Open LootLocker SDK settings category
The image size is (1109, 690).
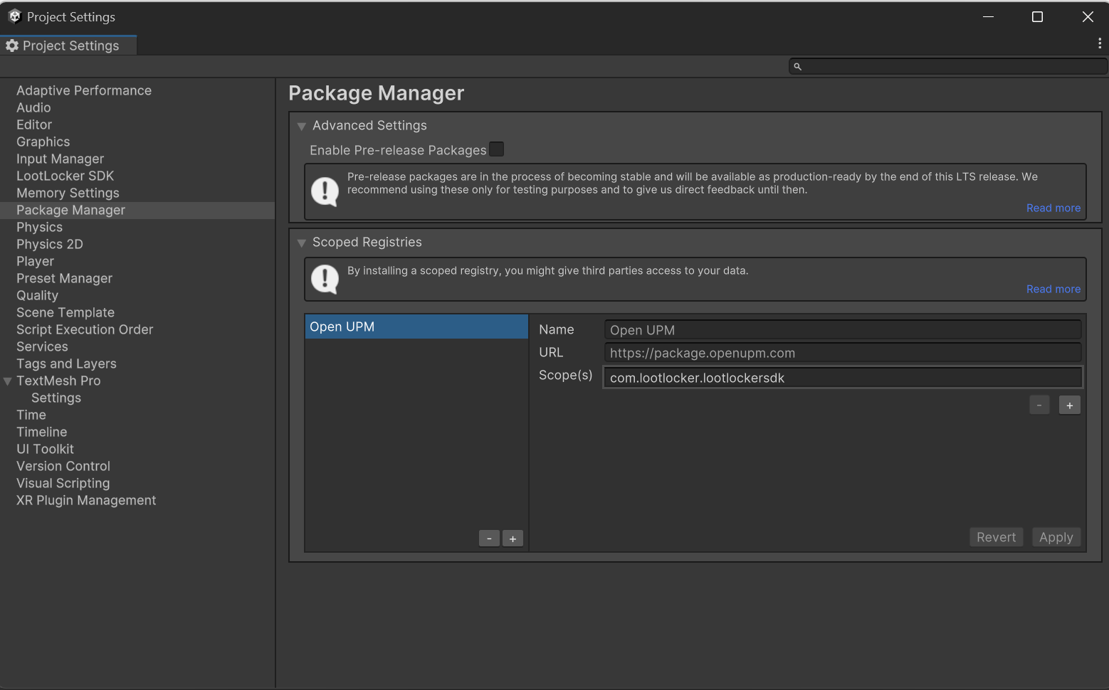[x=65, y=176]
